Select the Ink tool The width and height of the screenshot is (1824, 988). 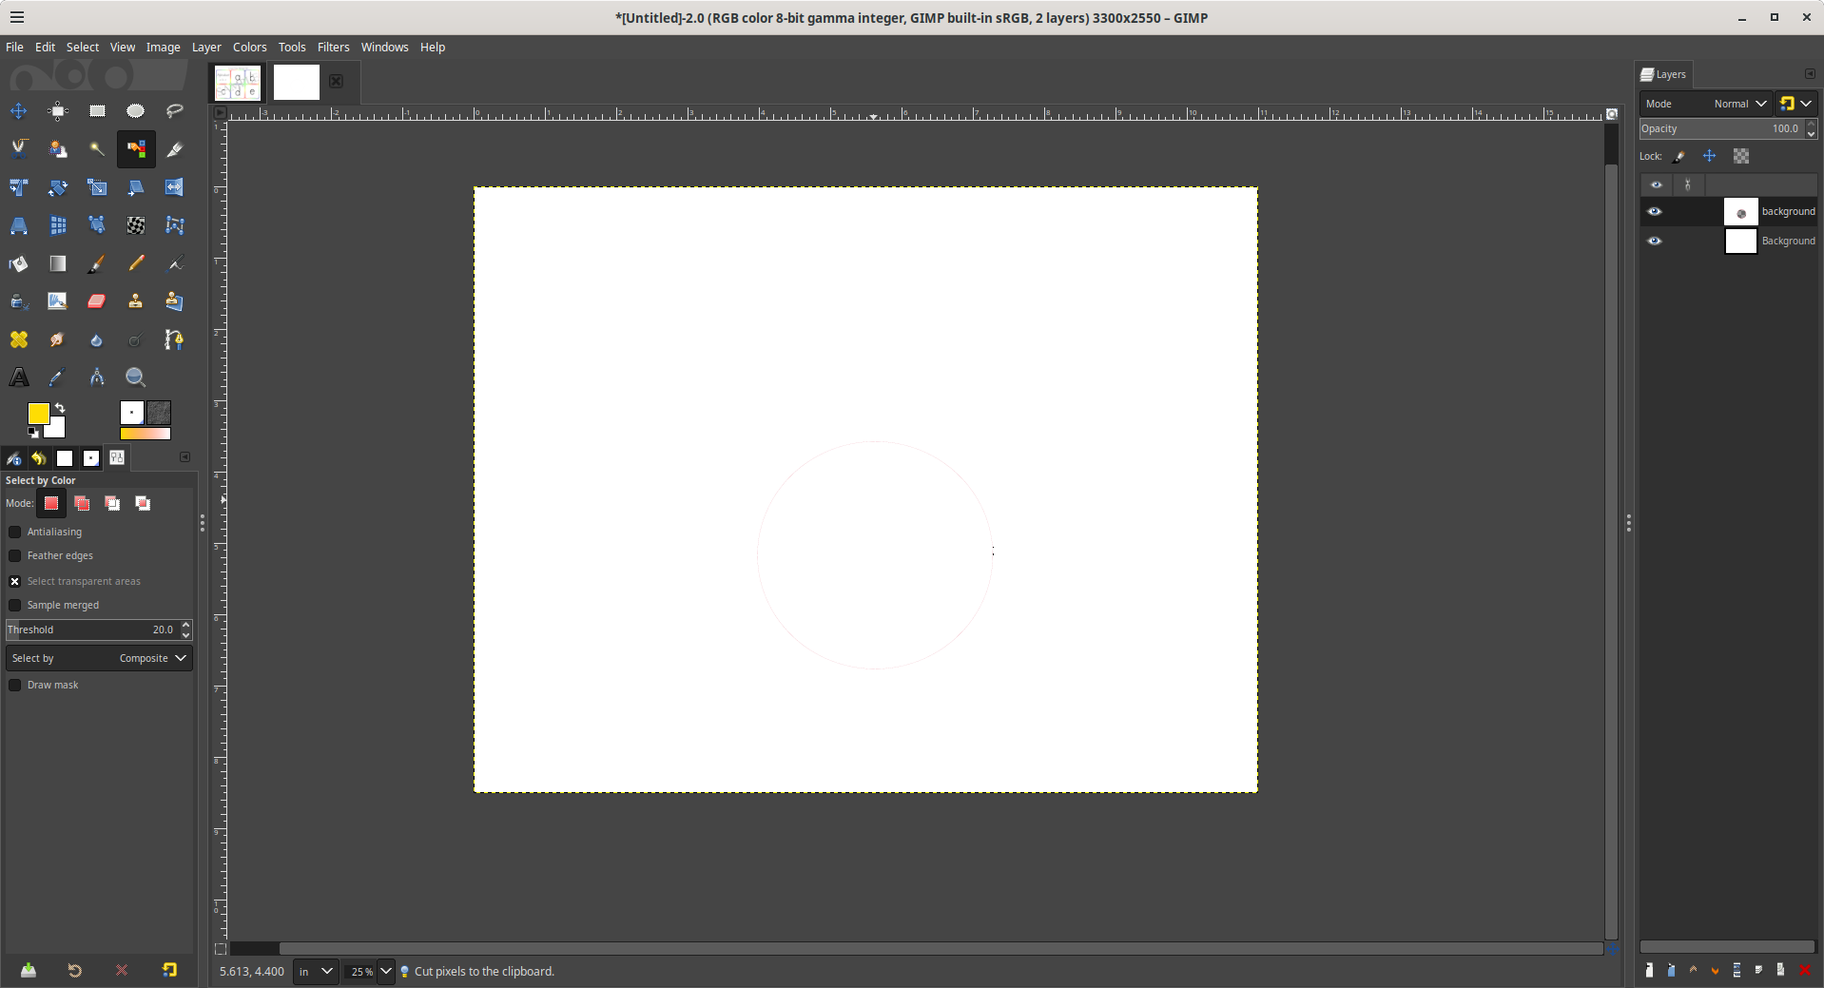pyautogui.click(x=19, y=301)
